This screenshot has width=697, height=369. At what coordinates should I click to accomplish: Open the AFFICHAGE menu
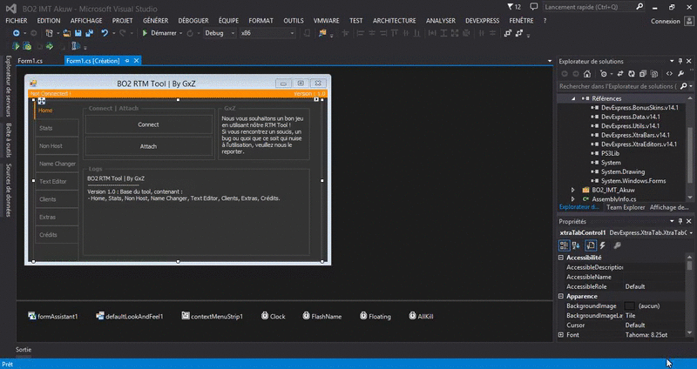coord(86,20)
